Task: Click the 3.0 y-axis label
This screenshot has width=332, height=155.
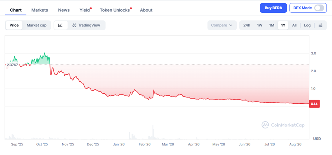Action: [314, 53]
